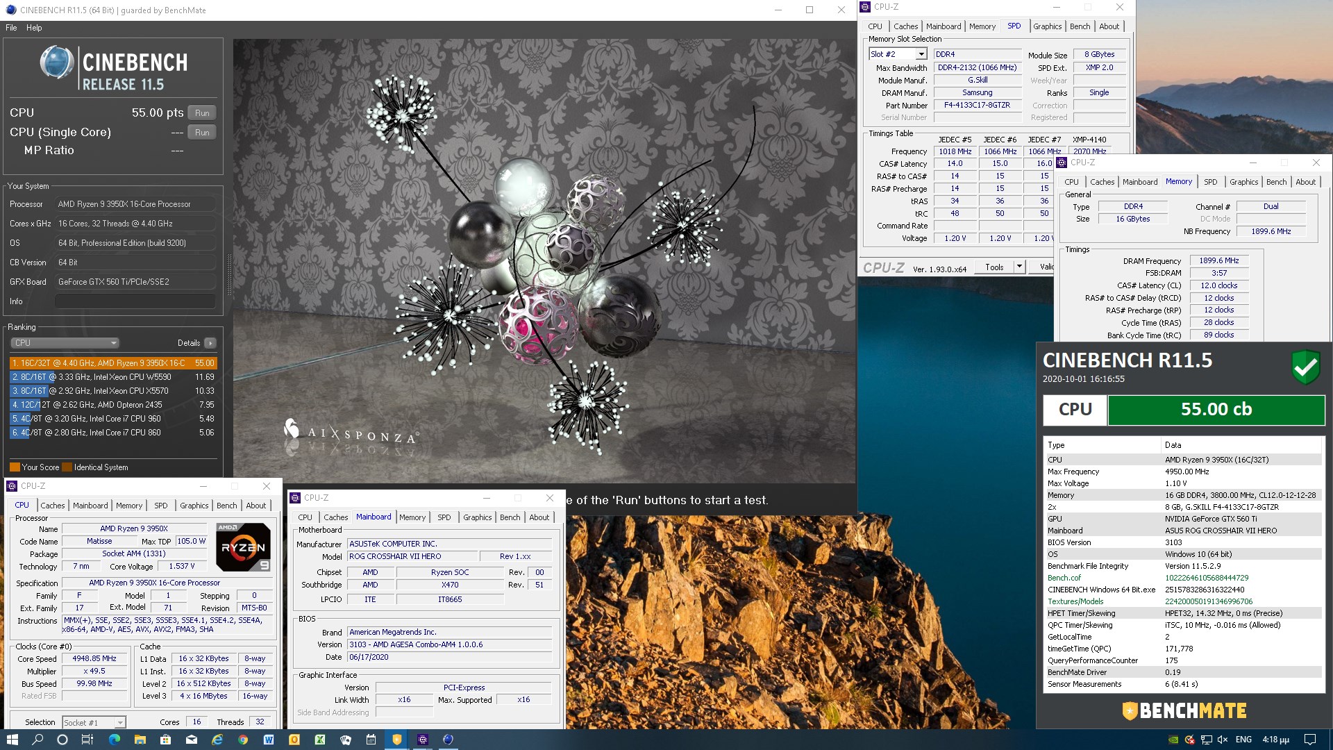
Task: Click the Tools button in CPU-Z
Action: coord(994,267)
